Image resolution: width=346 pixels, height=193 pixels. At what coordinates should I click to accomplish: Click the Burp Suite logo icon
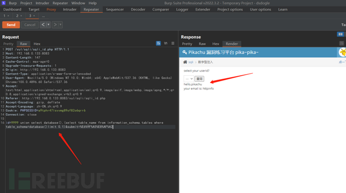pos(4,3)
